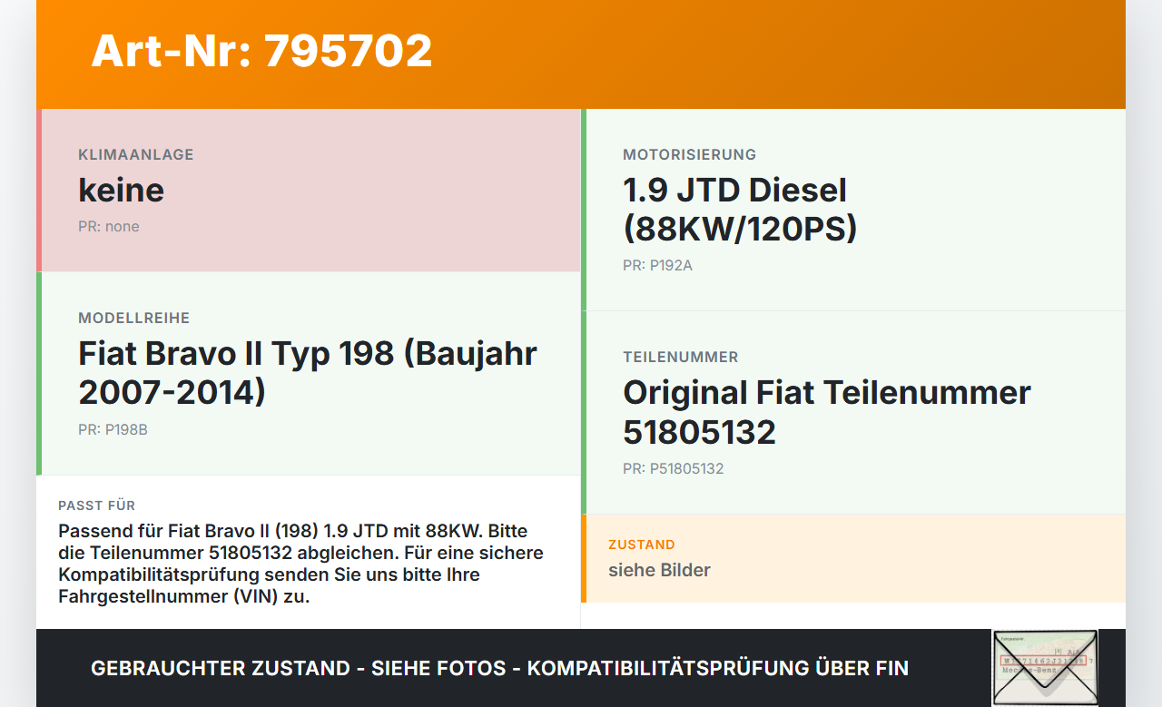Click the 'Passend für Fiat Bravo II' compatibility paragraph
This screenshot has width=1162, height=707.
(x=301, y=564)
